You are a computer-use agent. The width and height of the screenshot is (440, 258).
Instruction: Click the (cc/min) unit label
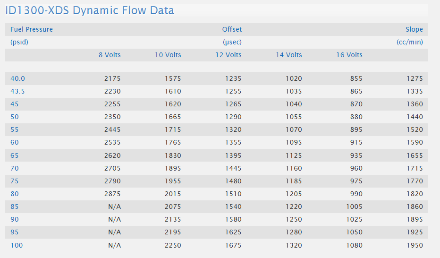410,42
